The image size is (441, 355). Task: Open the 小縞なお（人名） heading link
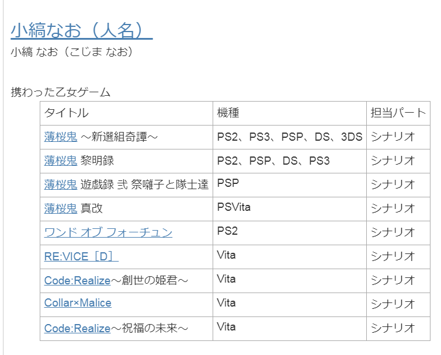pos(82,30)
